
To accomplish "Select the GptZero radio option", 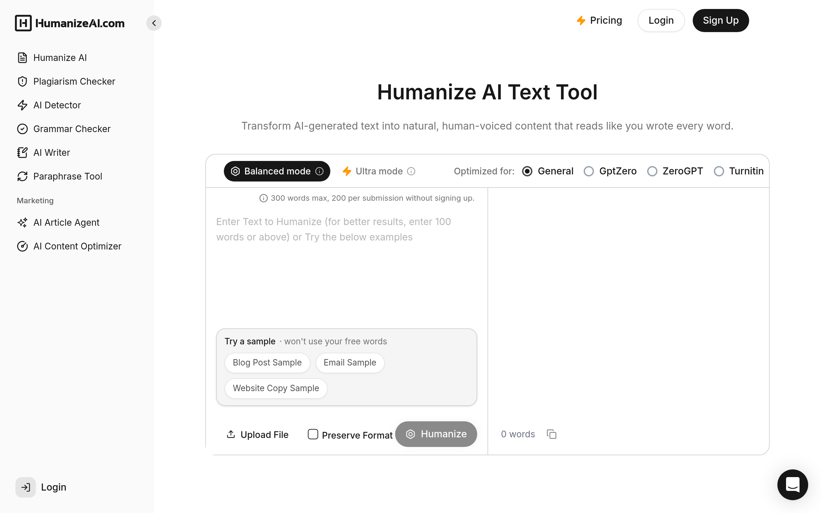I will coord(588,171).
